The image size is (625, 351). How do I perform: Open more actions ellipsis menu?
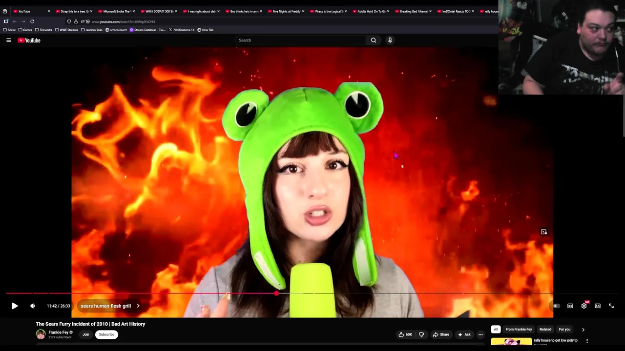click(480, 334)
